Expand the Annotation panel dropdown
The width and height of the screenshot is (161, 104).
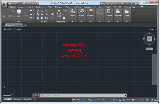coord(61,21)
